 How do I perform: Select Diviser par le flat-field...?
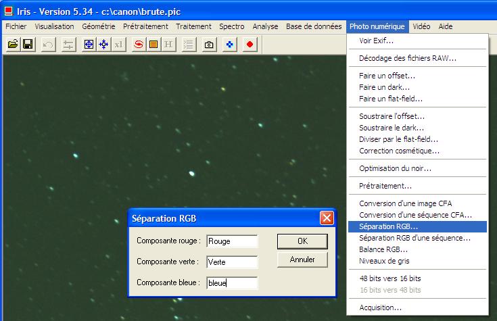[x=417, y=139]
